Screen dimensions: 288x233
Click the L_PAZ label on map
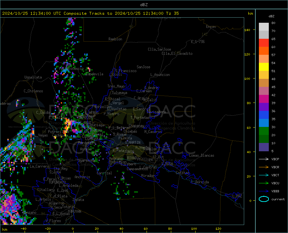pyautogui.click(x=237, y=196)
